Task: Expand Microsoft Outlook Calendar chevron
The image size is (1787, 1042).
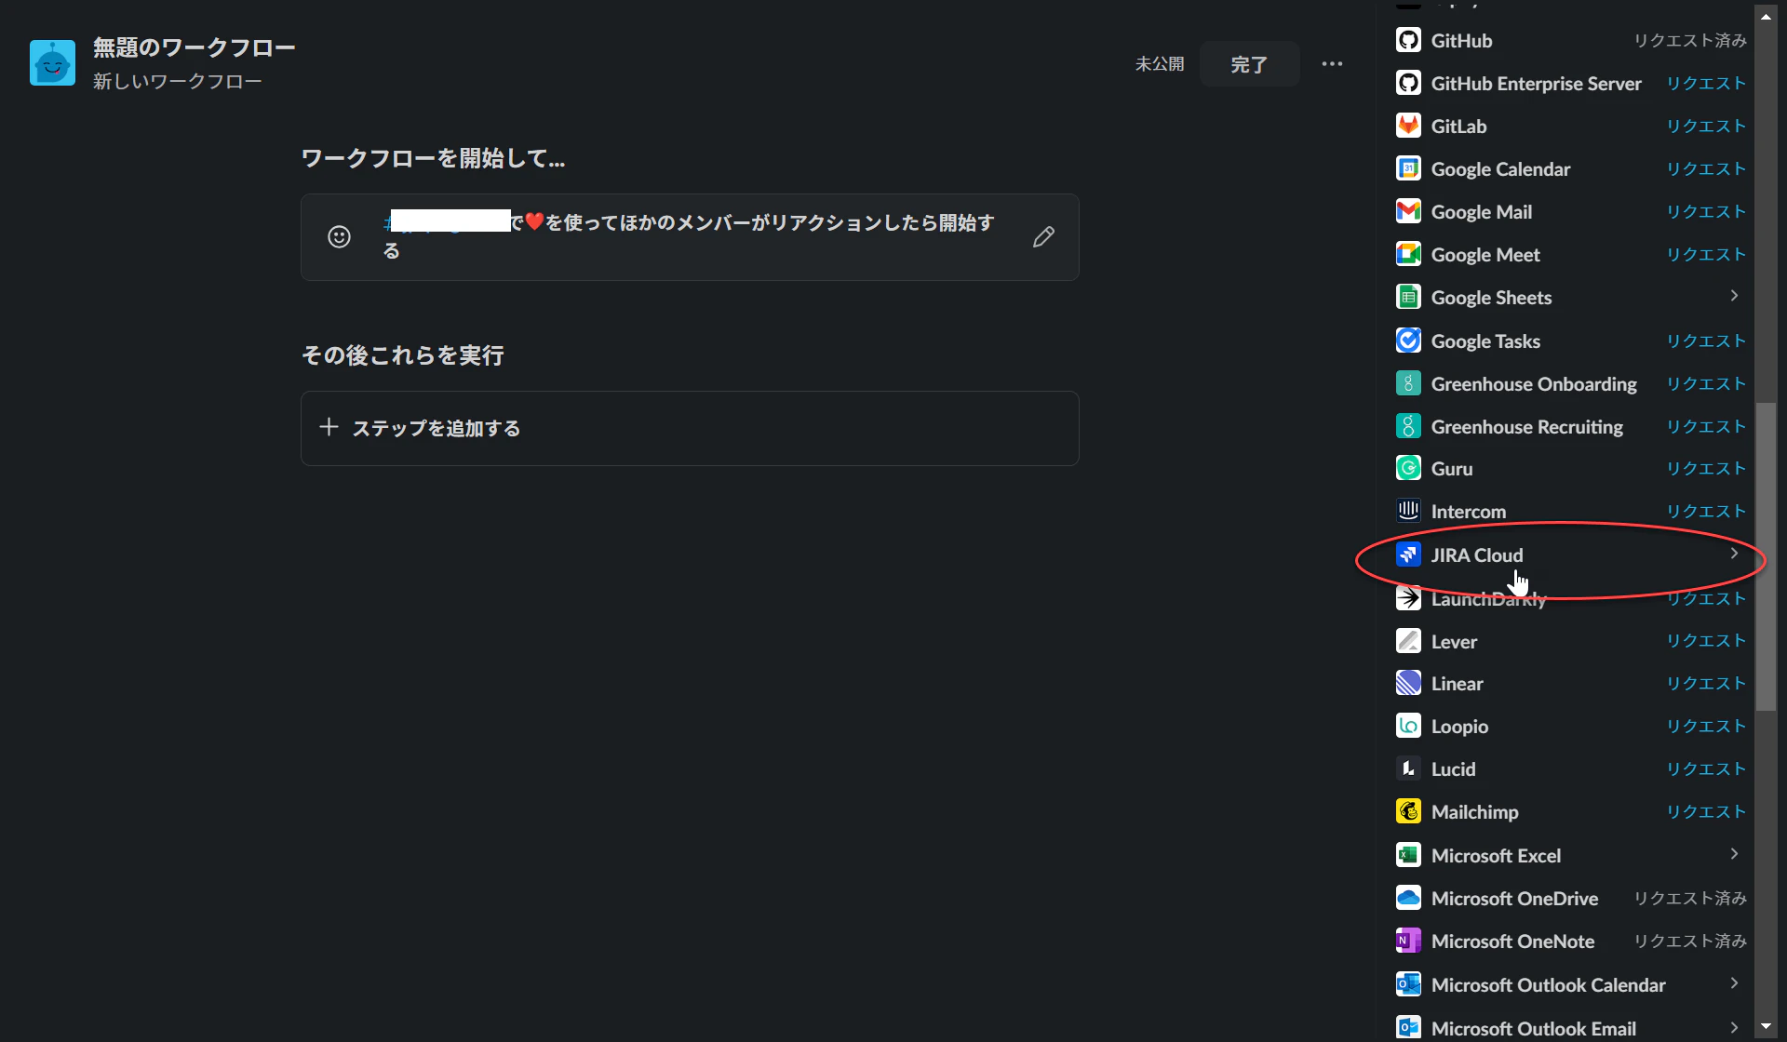Action: click(1734, 983)
